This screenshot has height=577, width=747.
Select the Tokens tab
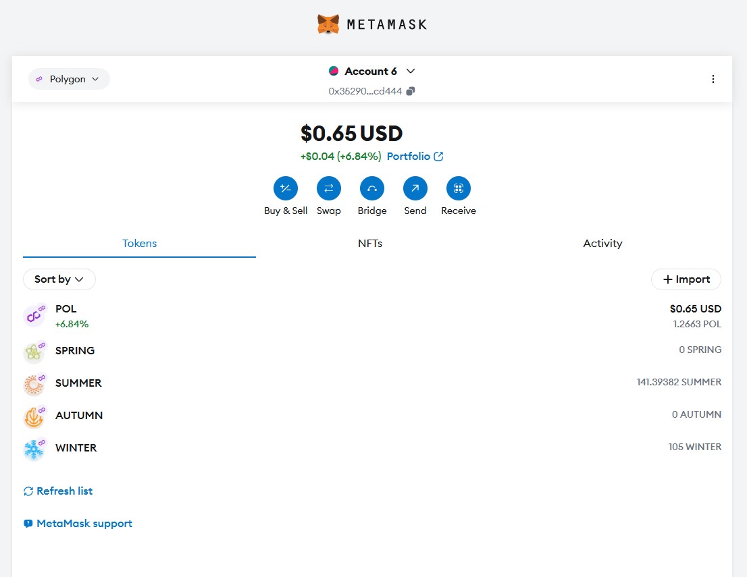(139, 244)
